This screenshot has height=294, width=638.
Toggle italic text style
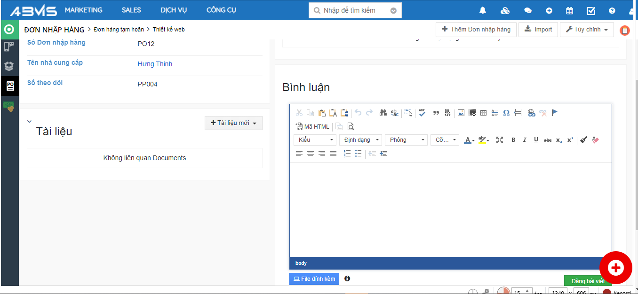pyautogui.click(x=525, y=140)
